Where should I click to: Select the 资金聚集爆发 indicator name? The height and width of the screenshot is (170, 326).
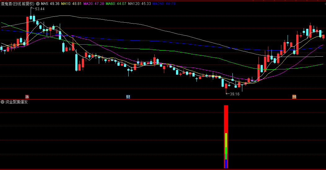coord(16,102)
